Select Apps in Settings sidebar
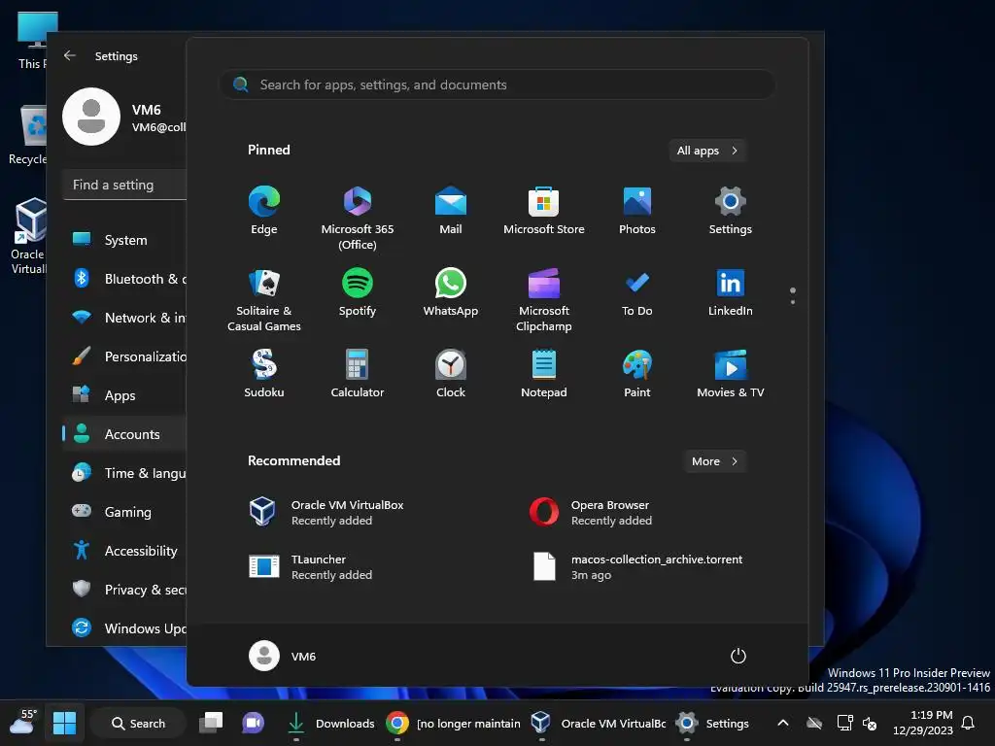This screenshot has width=995, height=746. click(x=125, y=395)
